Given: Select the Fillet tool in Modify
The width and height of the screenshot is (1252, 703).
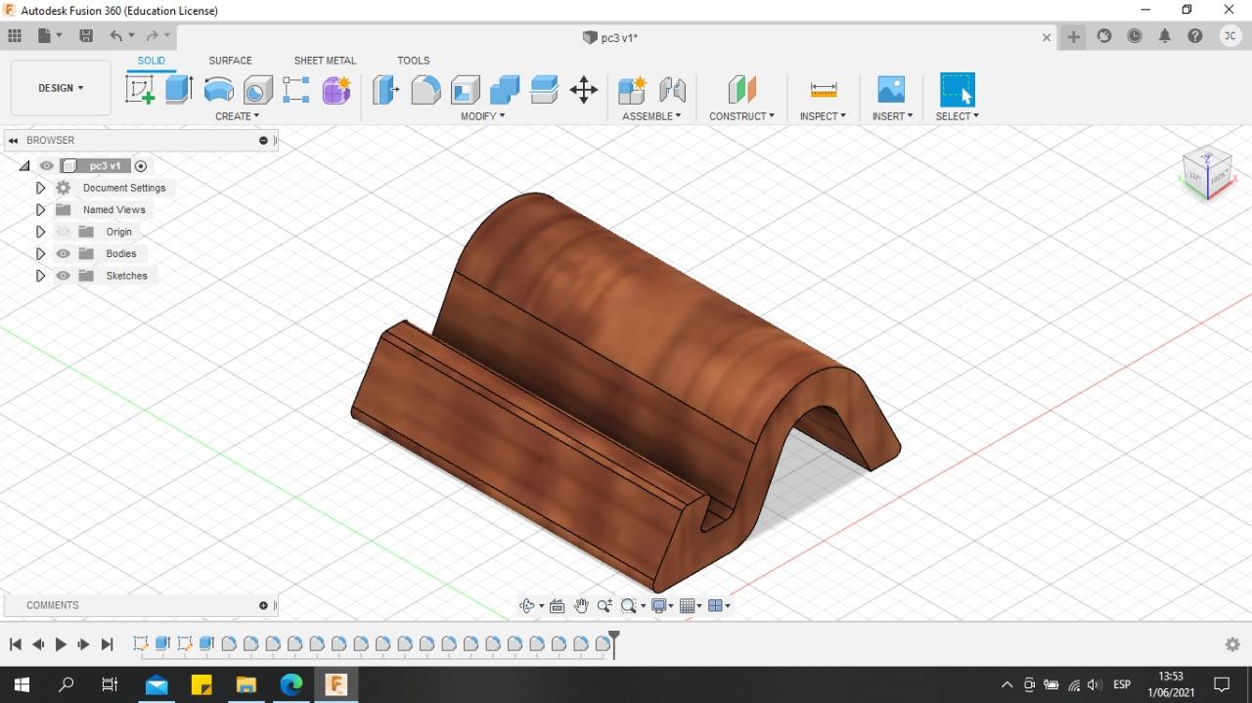Looking at the screenshot, I should pyautogui.click(x=425, y=90).
